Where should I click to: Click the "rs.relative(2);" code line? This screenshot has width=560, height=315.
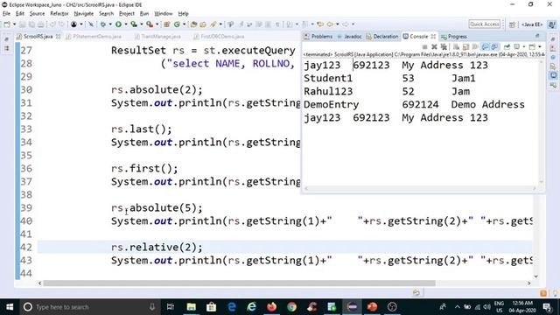157,247
